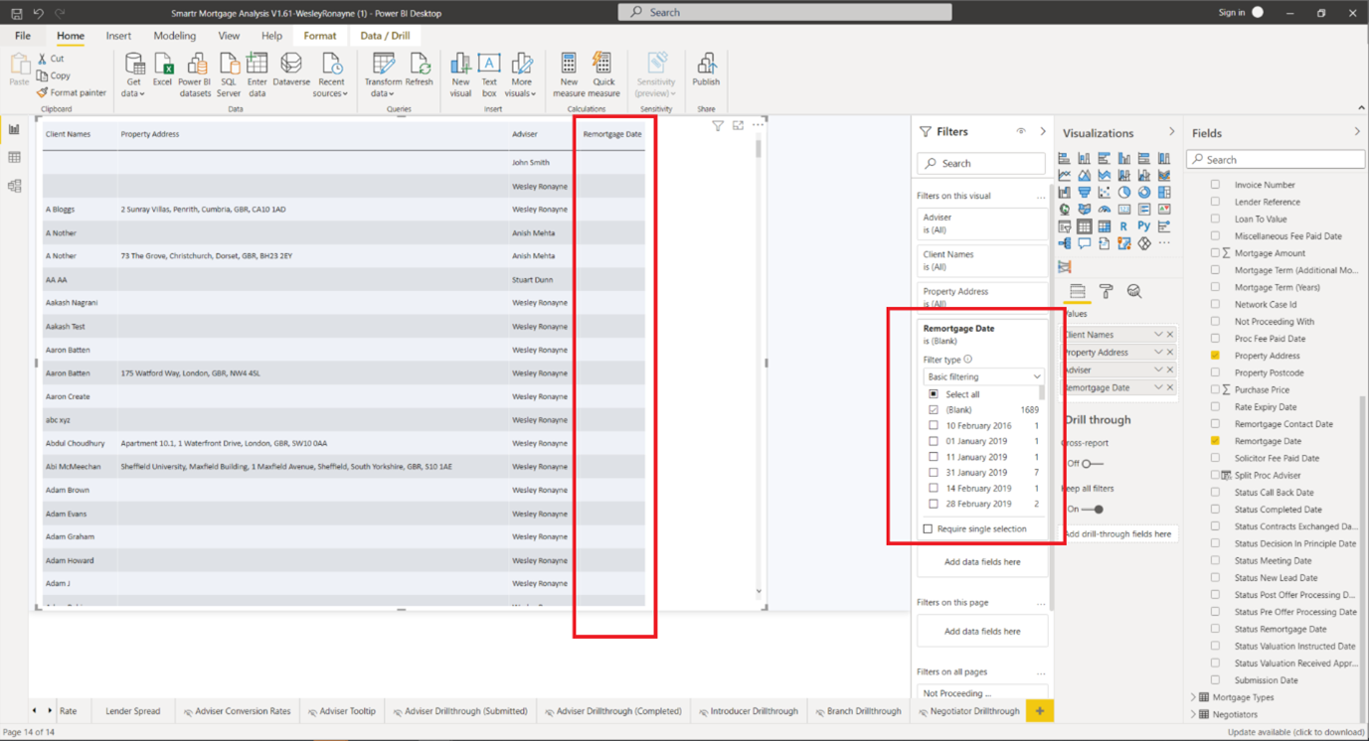Collapse the Filters pane with its arrow
The image size is (1369, 741).
[x=1043, y=131]
